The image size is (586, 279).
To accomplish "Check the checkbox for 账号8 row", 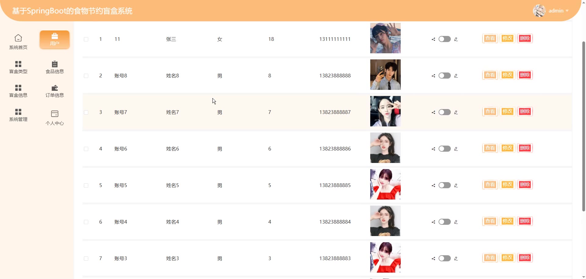I will [x=86, y=76].
